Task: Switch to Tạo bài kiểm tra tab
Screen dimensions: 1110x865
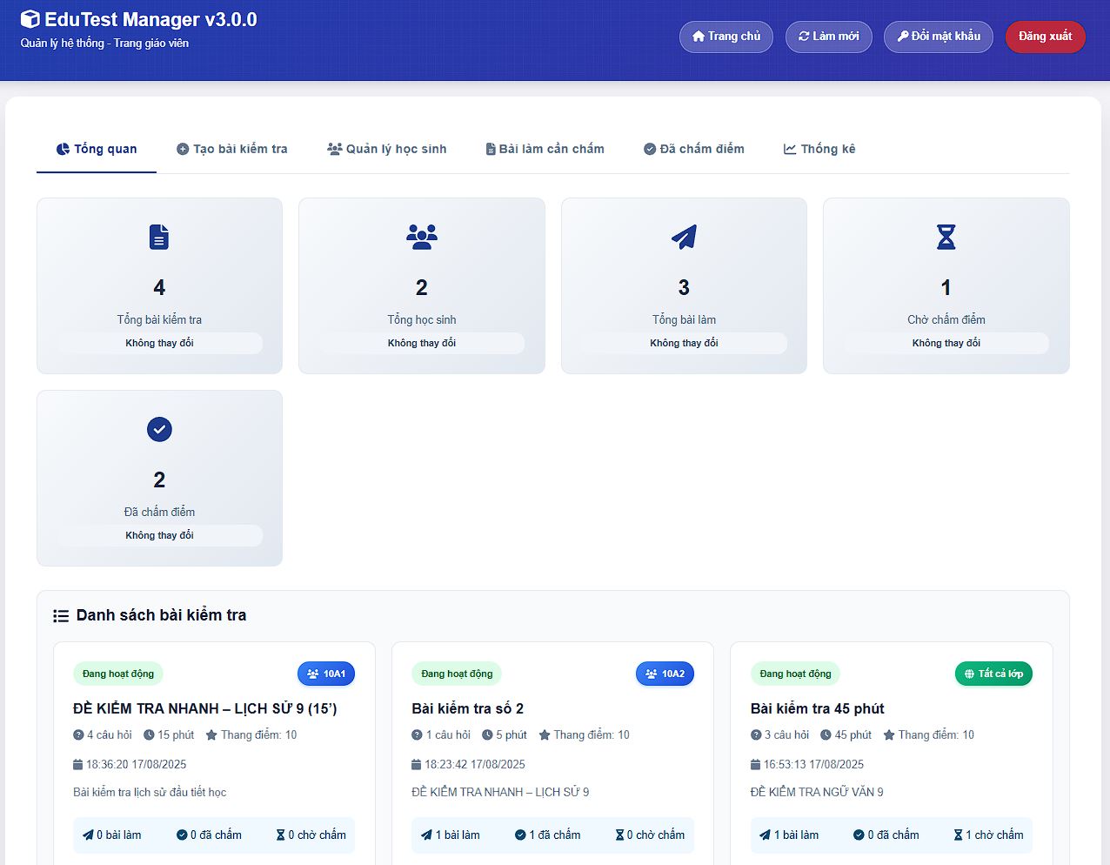Action: (231, 149)
